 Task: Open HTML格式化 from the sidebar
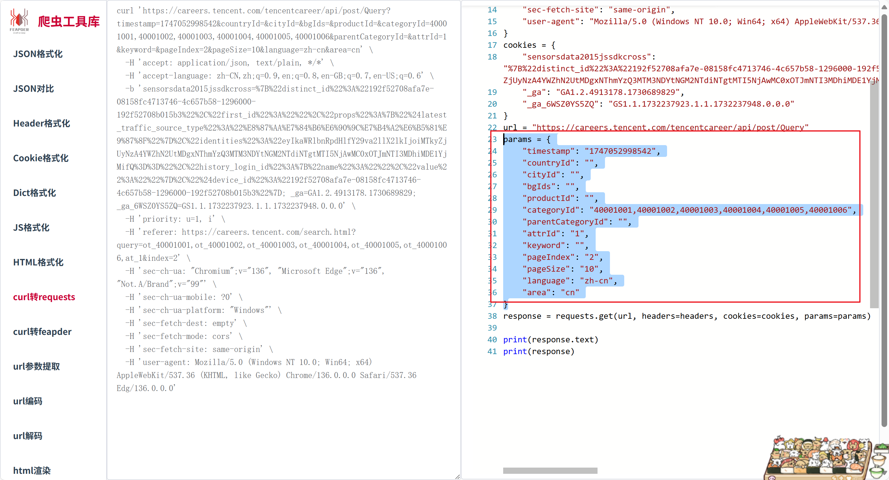click(x=38, y=262)
